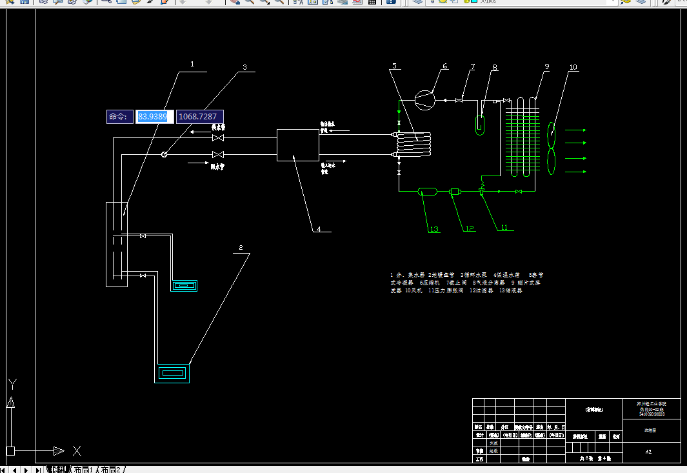
Task: Select the green liquid receiver capsule above 13
Action: [428, 191]
